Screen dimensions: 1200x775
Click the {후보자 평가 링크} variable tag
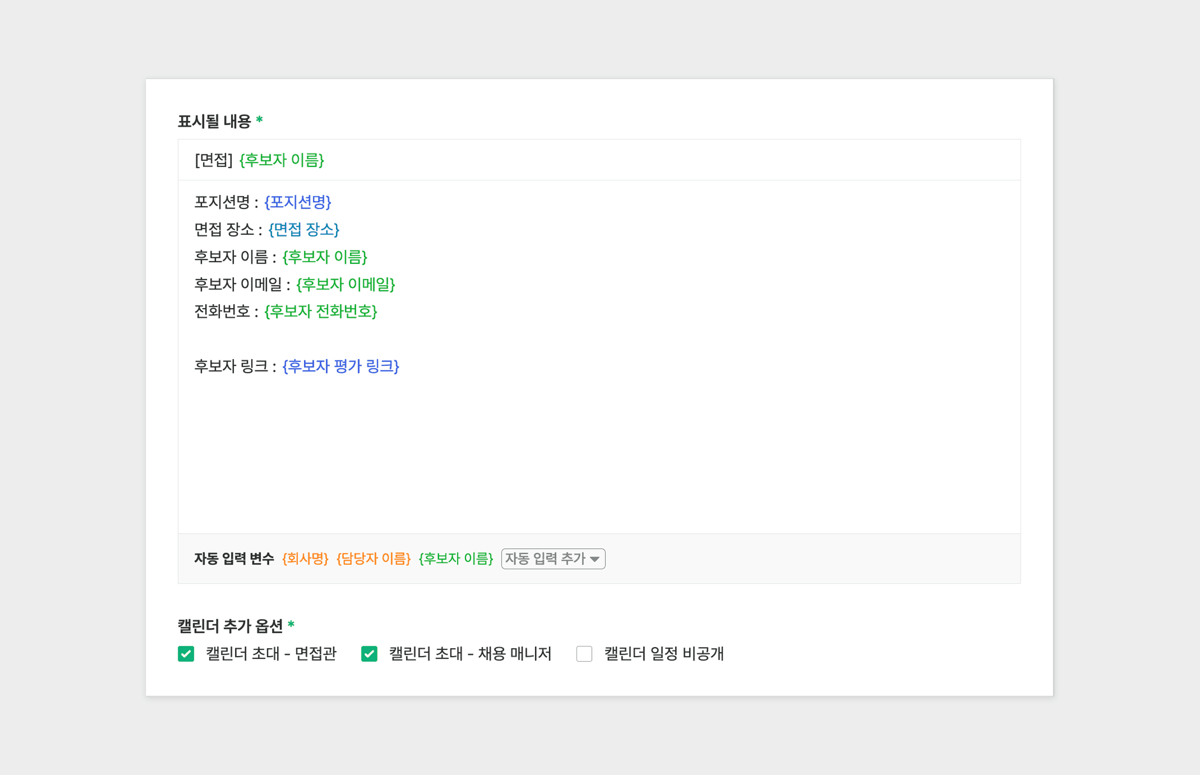coord(340,366)
